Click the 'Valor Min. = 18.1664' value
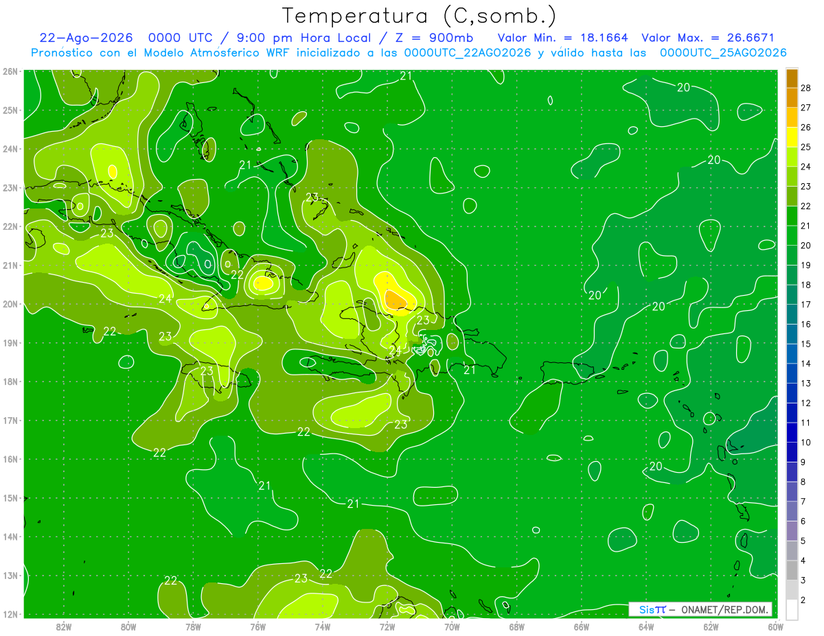 (x=563, y=38)
